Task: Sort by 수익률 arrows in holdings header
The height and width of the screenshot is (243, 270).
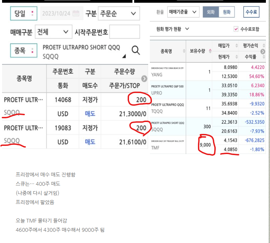Action: click(264, 57)
